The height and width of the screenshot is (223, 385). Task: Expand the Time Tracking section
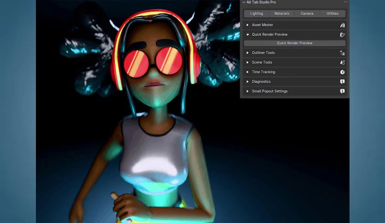point(247,72)
